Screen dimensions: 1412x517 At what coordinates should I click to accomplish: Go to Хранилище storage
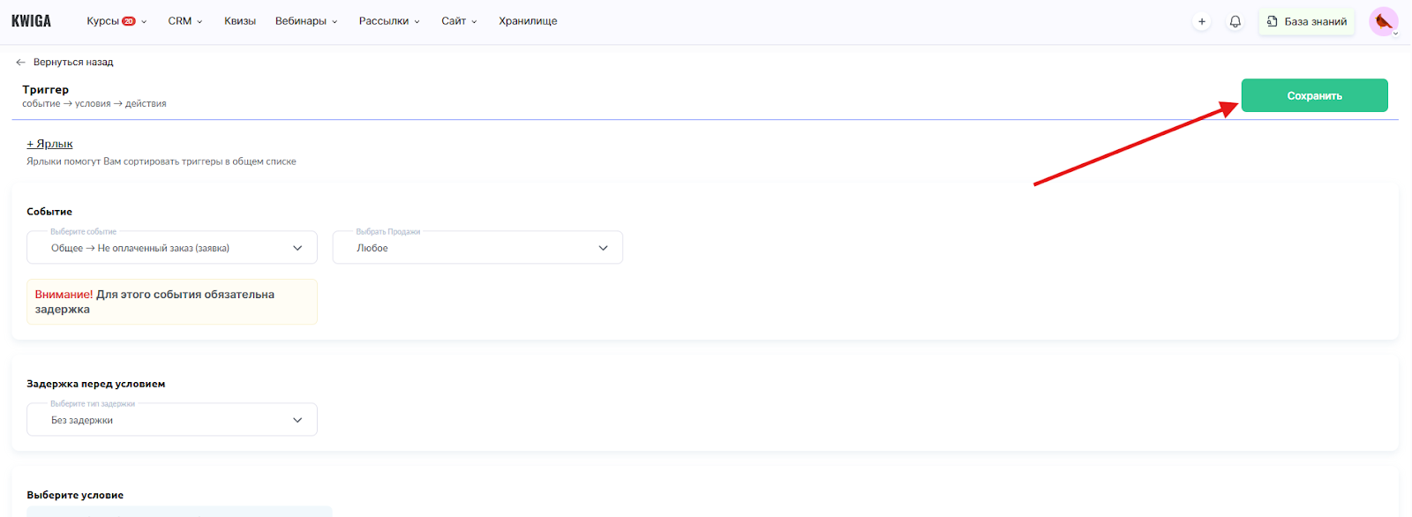(528, 21)
